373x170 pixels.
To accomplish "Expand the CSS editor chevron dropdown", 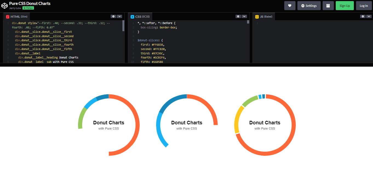I will coord(244,16).
